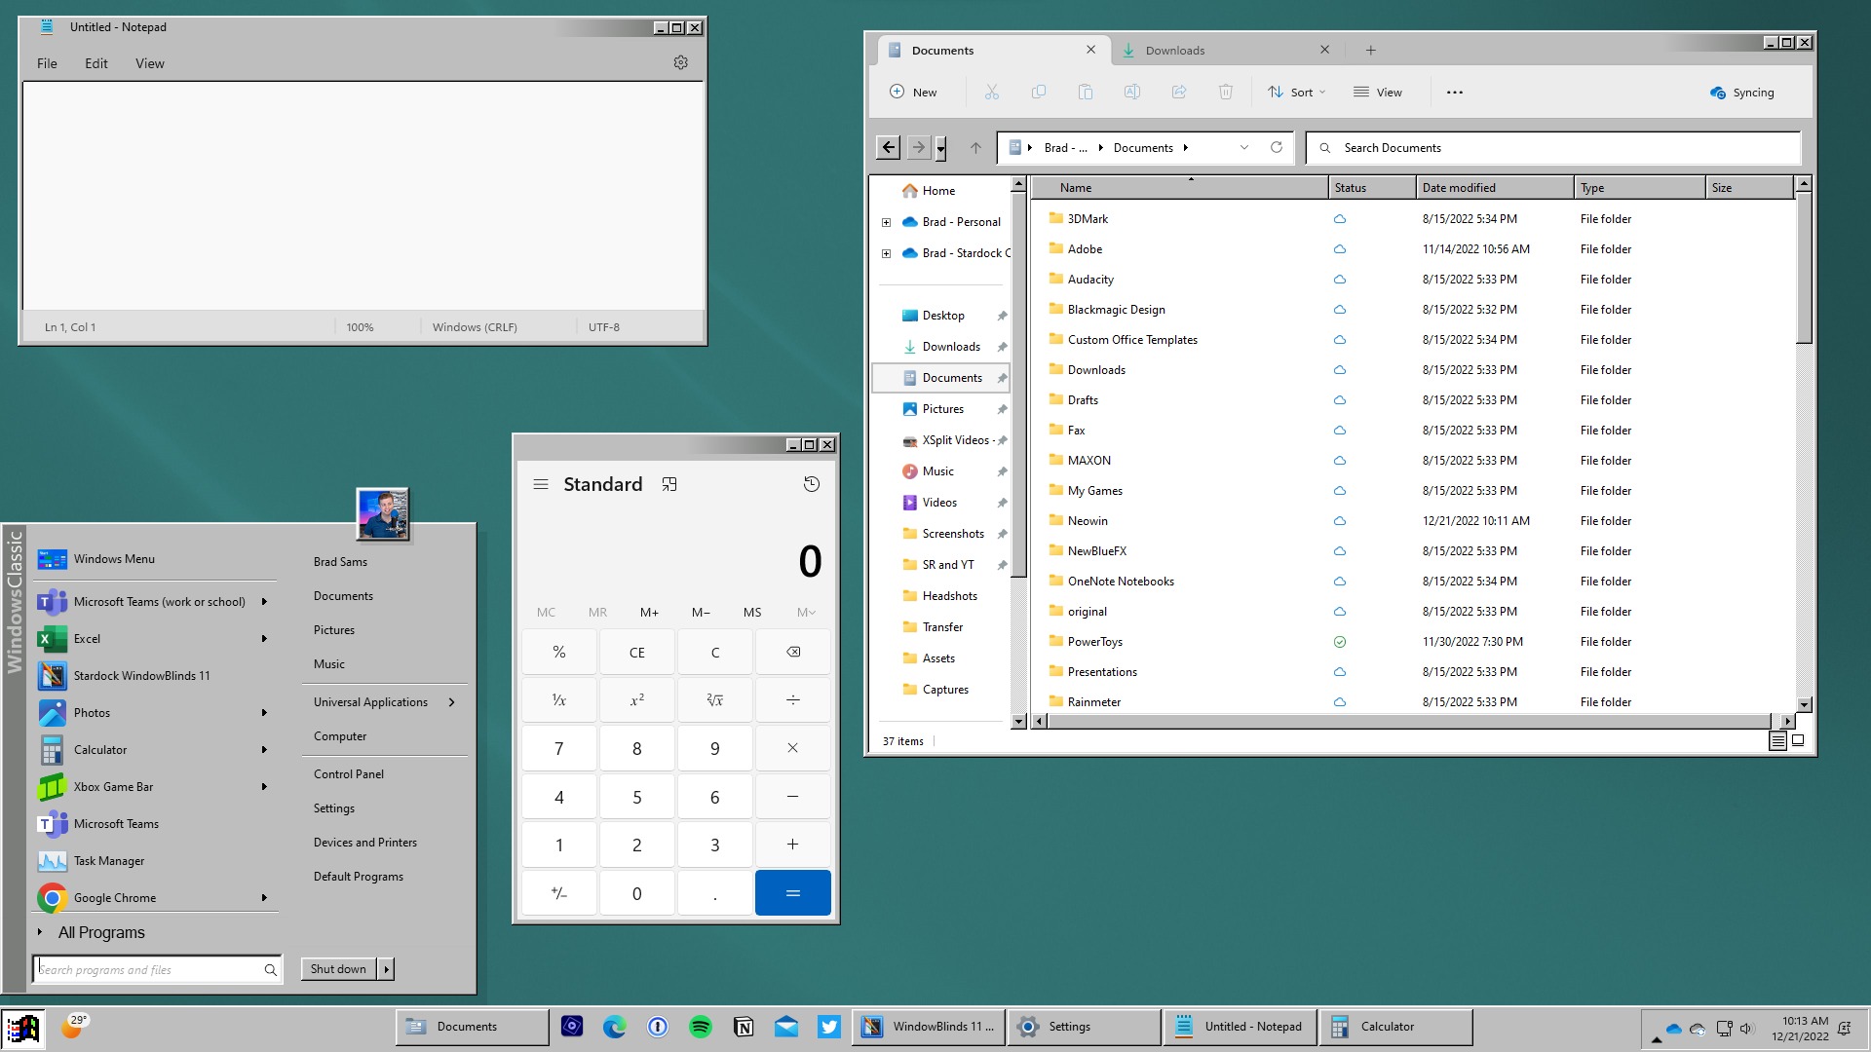Screen dimensions: 1871x1052
Task: Open the Edit menu in Notepad
Action: (x=96, y=61)
